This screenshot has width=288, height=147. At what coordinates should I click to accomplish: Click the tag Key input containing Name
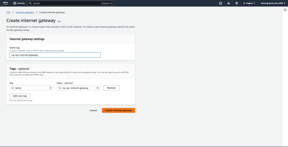(x=31, y=88)
